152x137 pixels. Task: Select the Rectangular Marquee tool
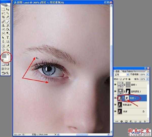(x=3, y=9)
